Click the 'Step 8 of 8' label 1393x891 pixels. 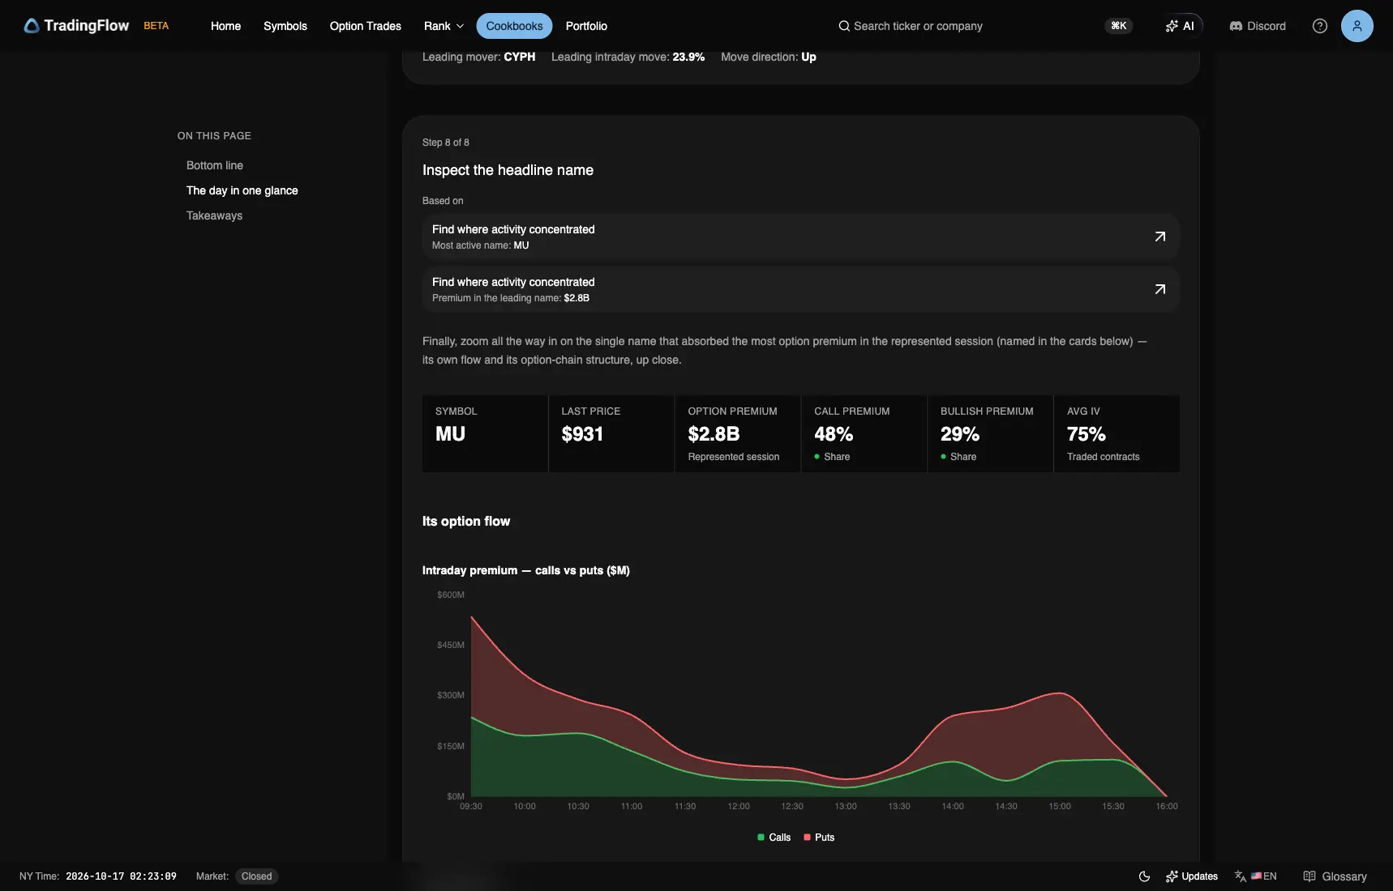tap(446, 143)
